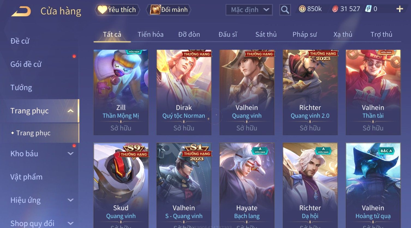
Task: Tap the back arrow icon
Action: click(21, 11)
